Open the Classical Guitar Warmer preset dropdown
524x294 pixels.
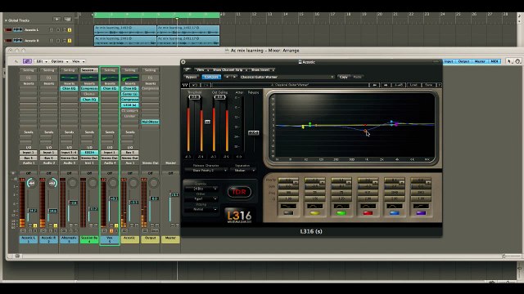click(x=287, y=77)
